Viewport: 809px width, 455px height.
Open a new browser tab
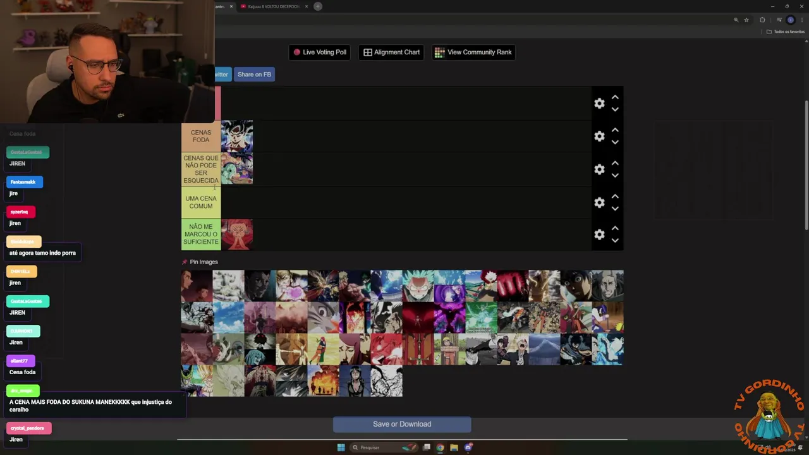pos(318,6)
